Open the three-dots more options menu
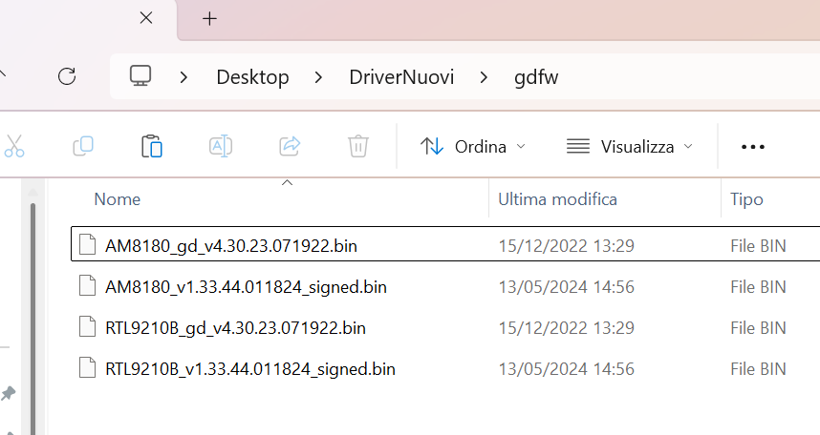This screenshot has width=820, height=435. tap(753, 146)
